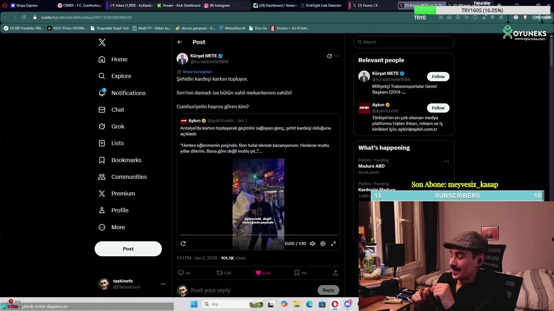Open Grok in the sidebar

pyautogui.click(x=111, y=127)
